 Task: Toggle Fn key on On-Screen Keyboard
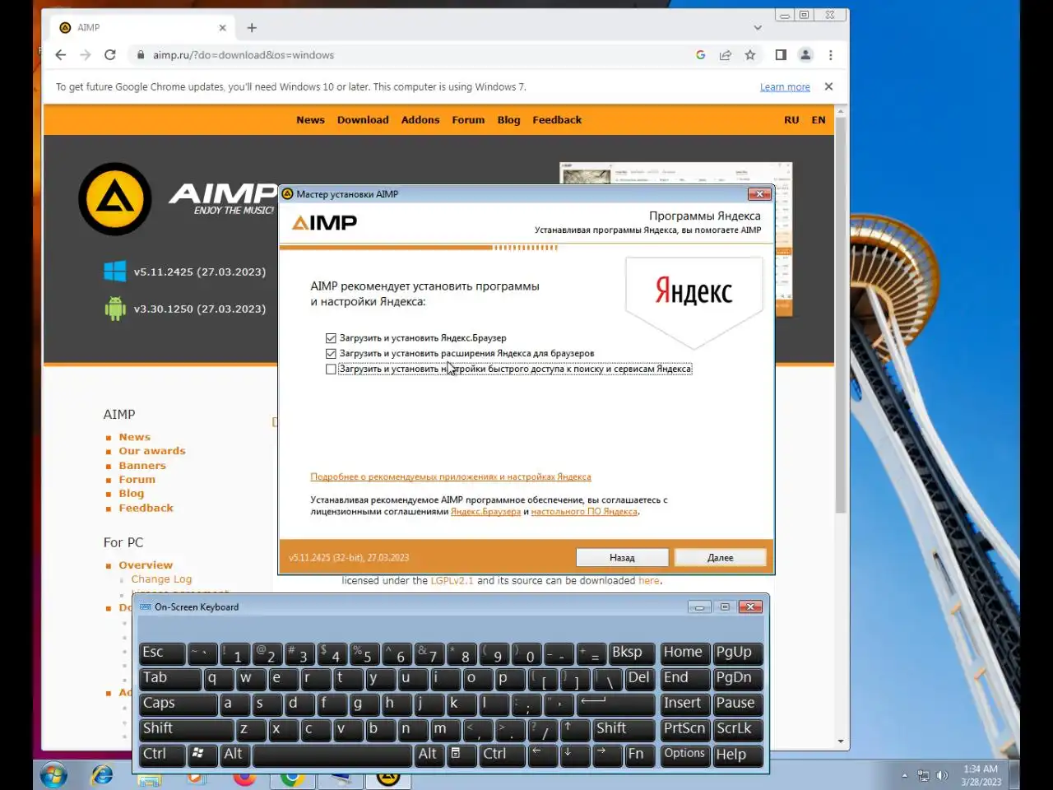[642, 754]
